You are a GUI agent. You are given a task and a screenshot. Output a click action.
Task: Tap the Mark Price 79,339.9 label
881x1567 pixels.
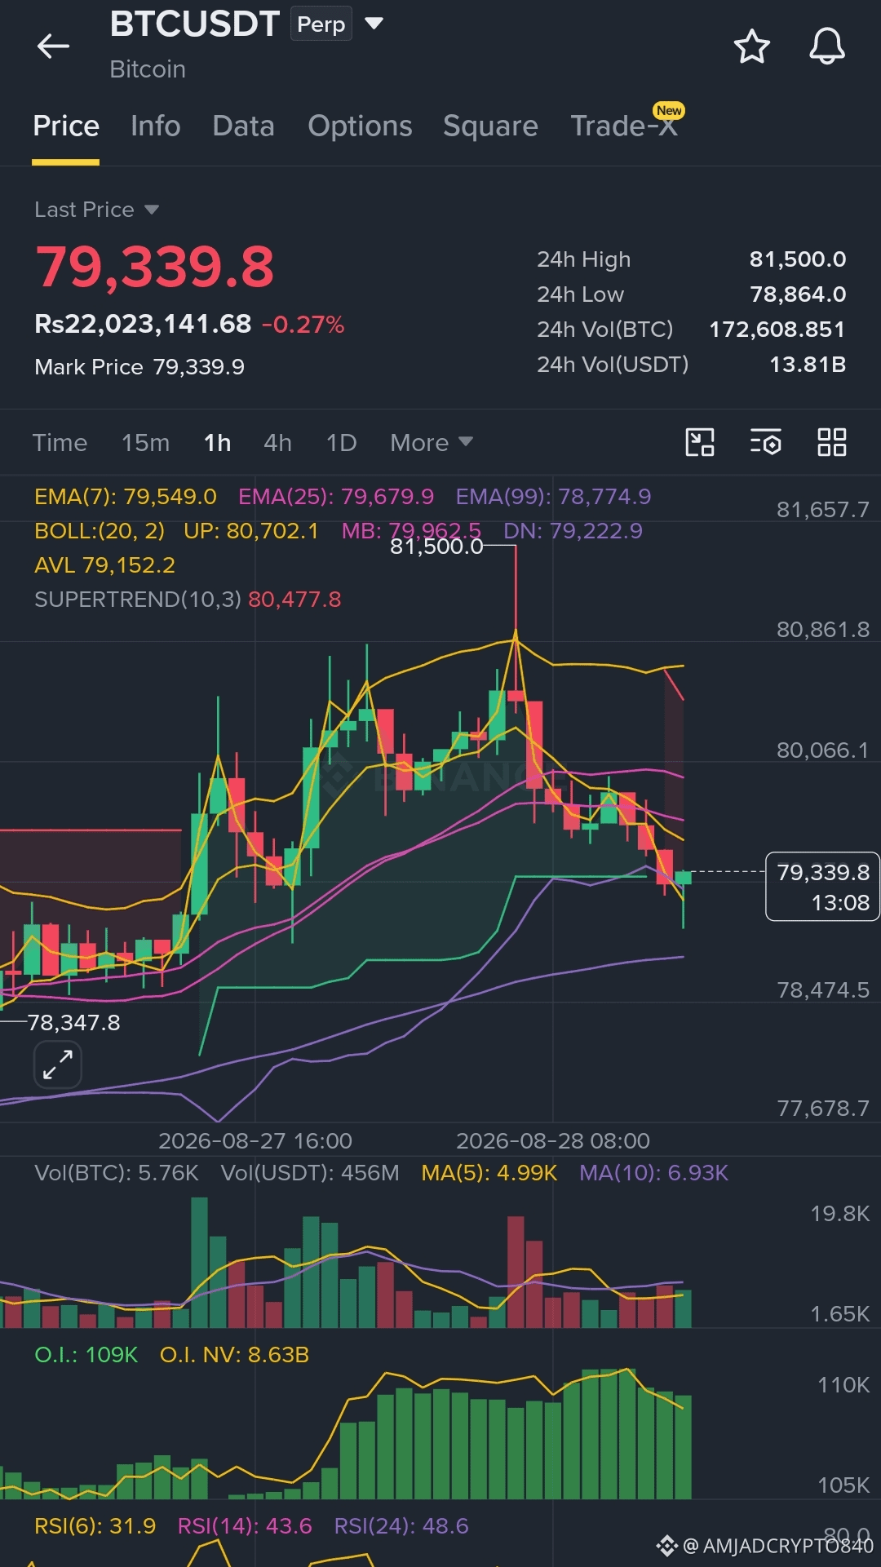[139, 367]
